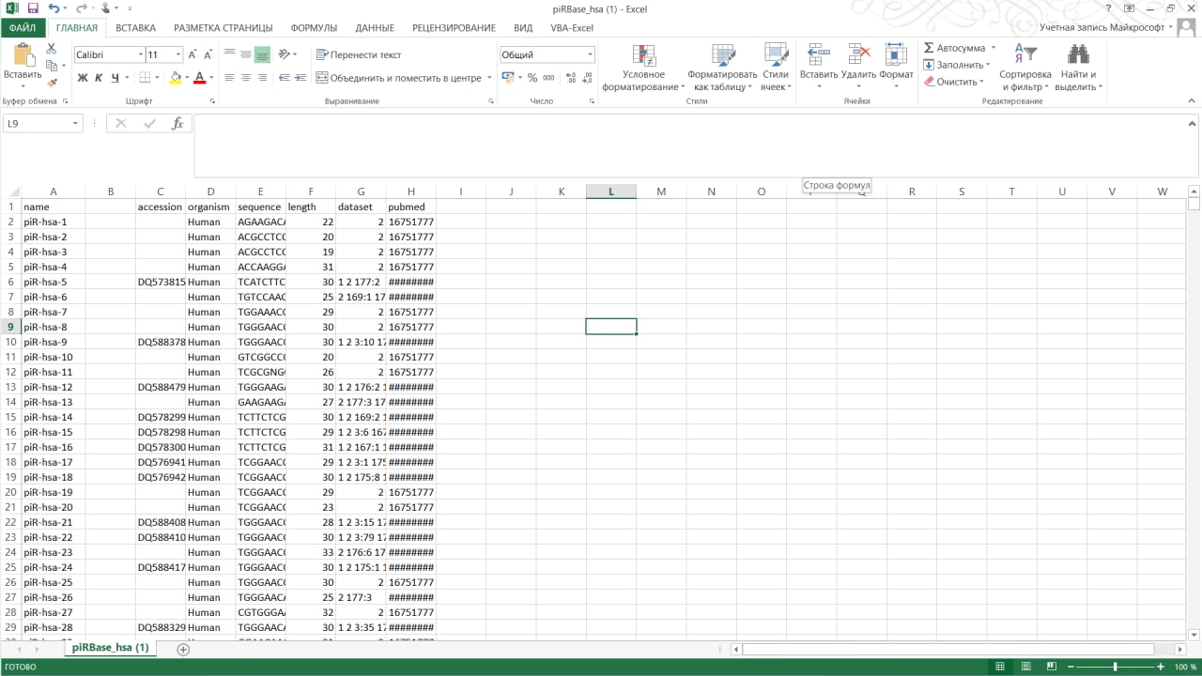Click the Format Painter brush icon
This screenshot has width=1202, height=676.
tap(53, 84)
